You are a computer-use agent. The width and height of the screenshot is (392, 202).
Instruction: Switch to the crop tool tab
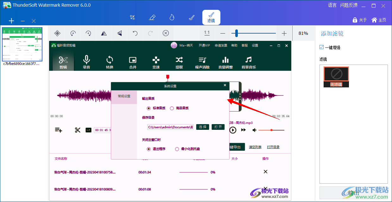133,17
